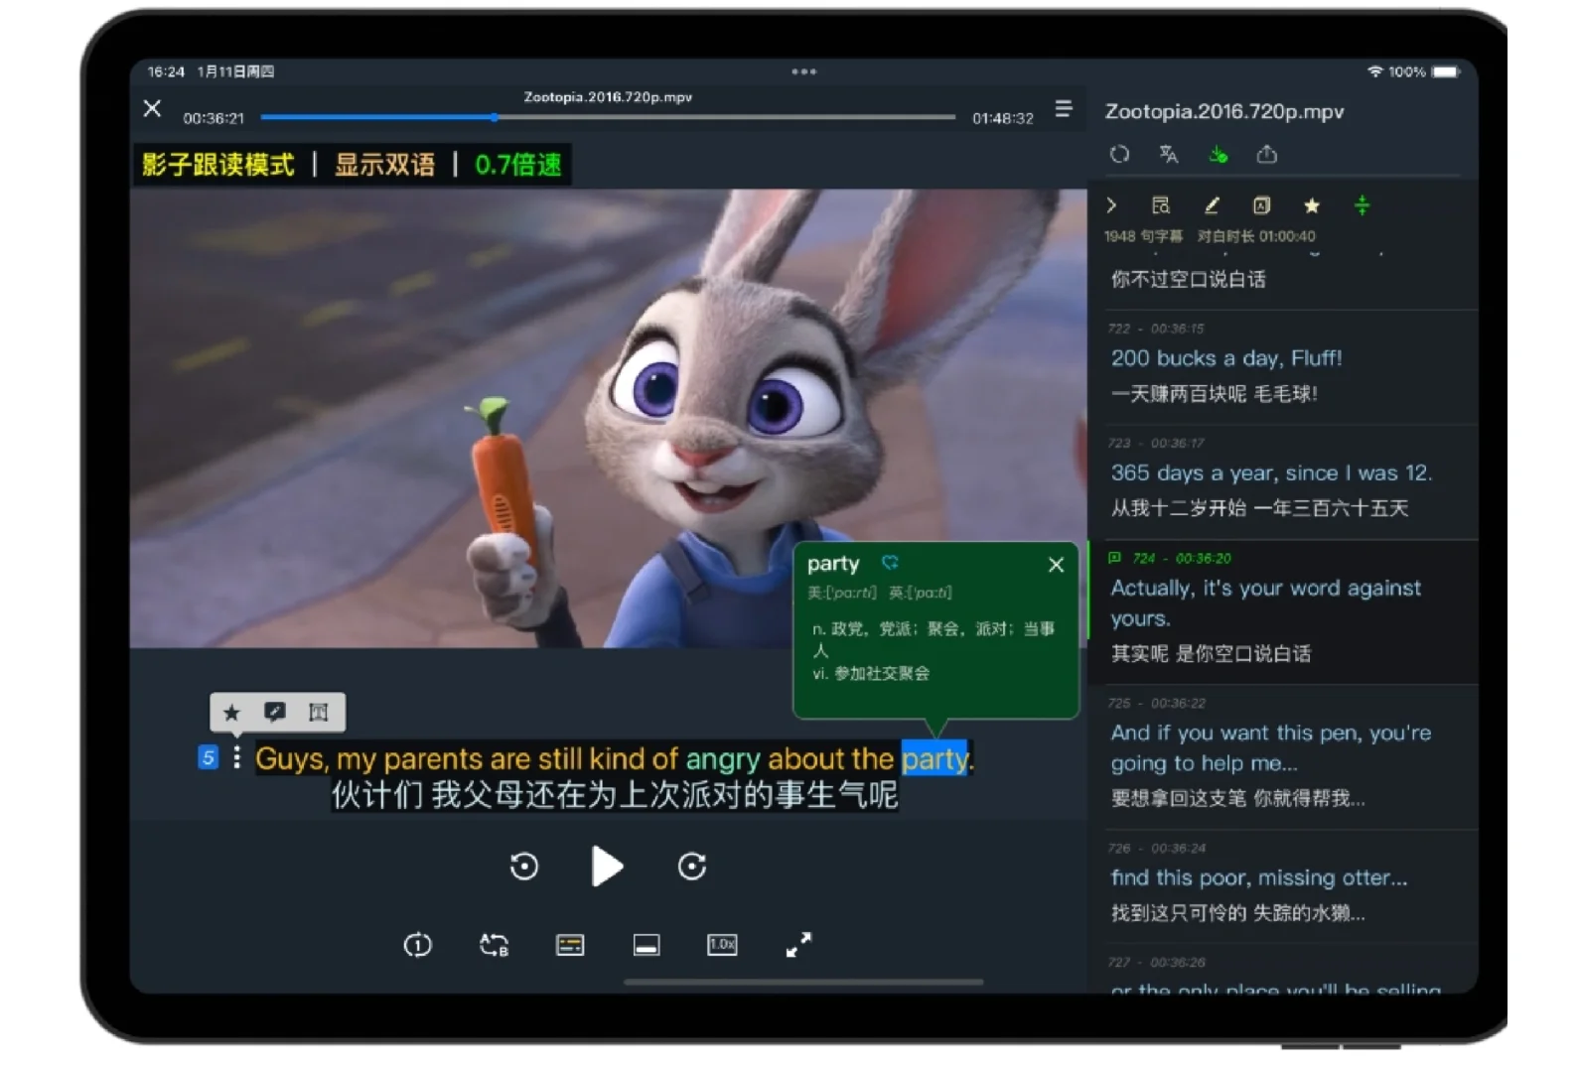
Task: Open the 1.0x playback speed selector
Action: (x=722, y=945)
